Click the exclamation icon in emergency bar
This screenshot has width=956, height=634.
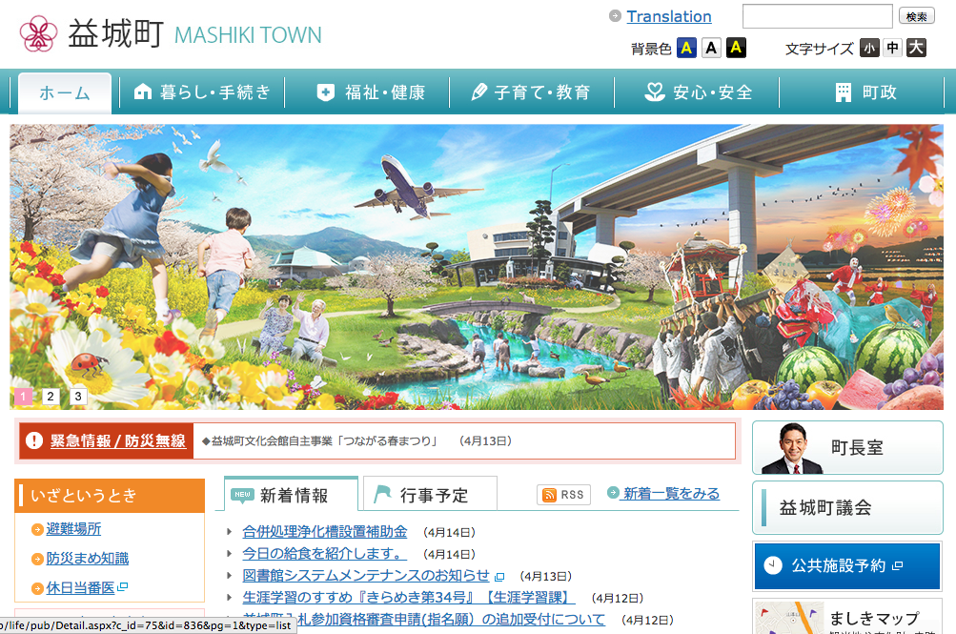pyautogui.click(x=34, y=440)
